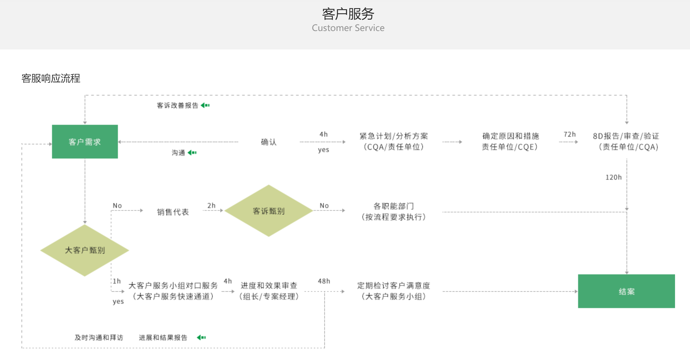690x360 pixels.
Task: Click the 大客户甄别 diamond shape
Action: 85,250
